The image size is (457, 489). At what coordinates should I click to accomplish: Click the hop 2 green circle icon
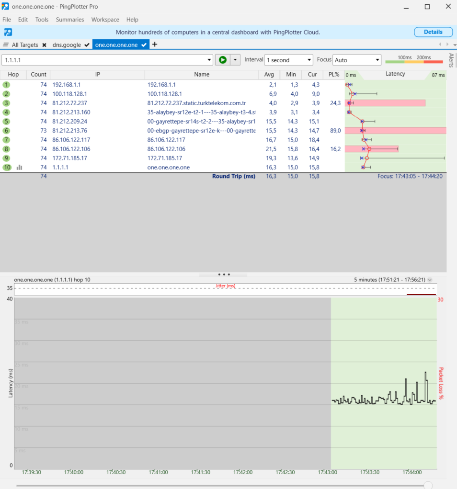(6, 94)
